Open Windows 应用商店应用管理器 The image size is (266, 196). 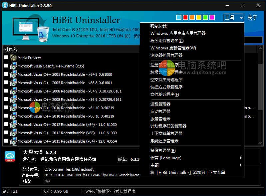click(192, 33)
